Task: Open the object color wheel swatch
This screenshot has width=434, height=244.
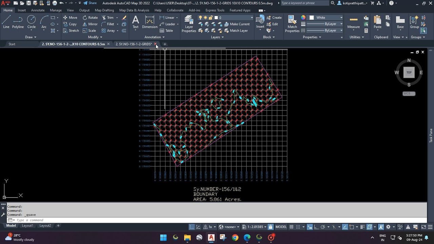Action: tap(303, 18)
